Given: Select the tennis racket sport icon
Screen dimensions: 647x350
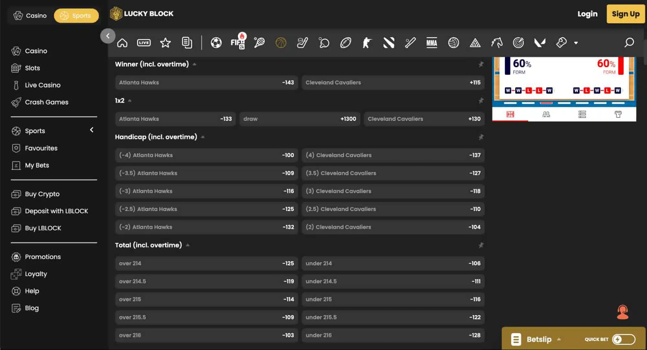Looking at the screenshot, I should tap(259, 43).
